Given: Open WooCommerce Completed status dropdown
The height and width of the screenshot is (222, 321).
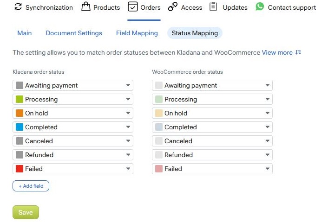Looking at the screenshot, I should (212, 127).
